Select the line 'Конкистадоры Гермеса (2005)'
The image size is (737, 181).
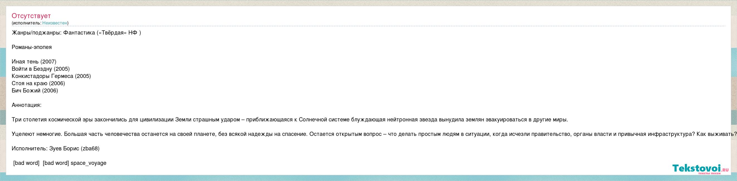(x=51, y=76)
